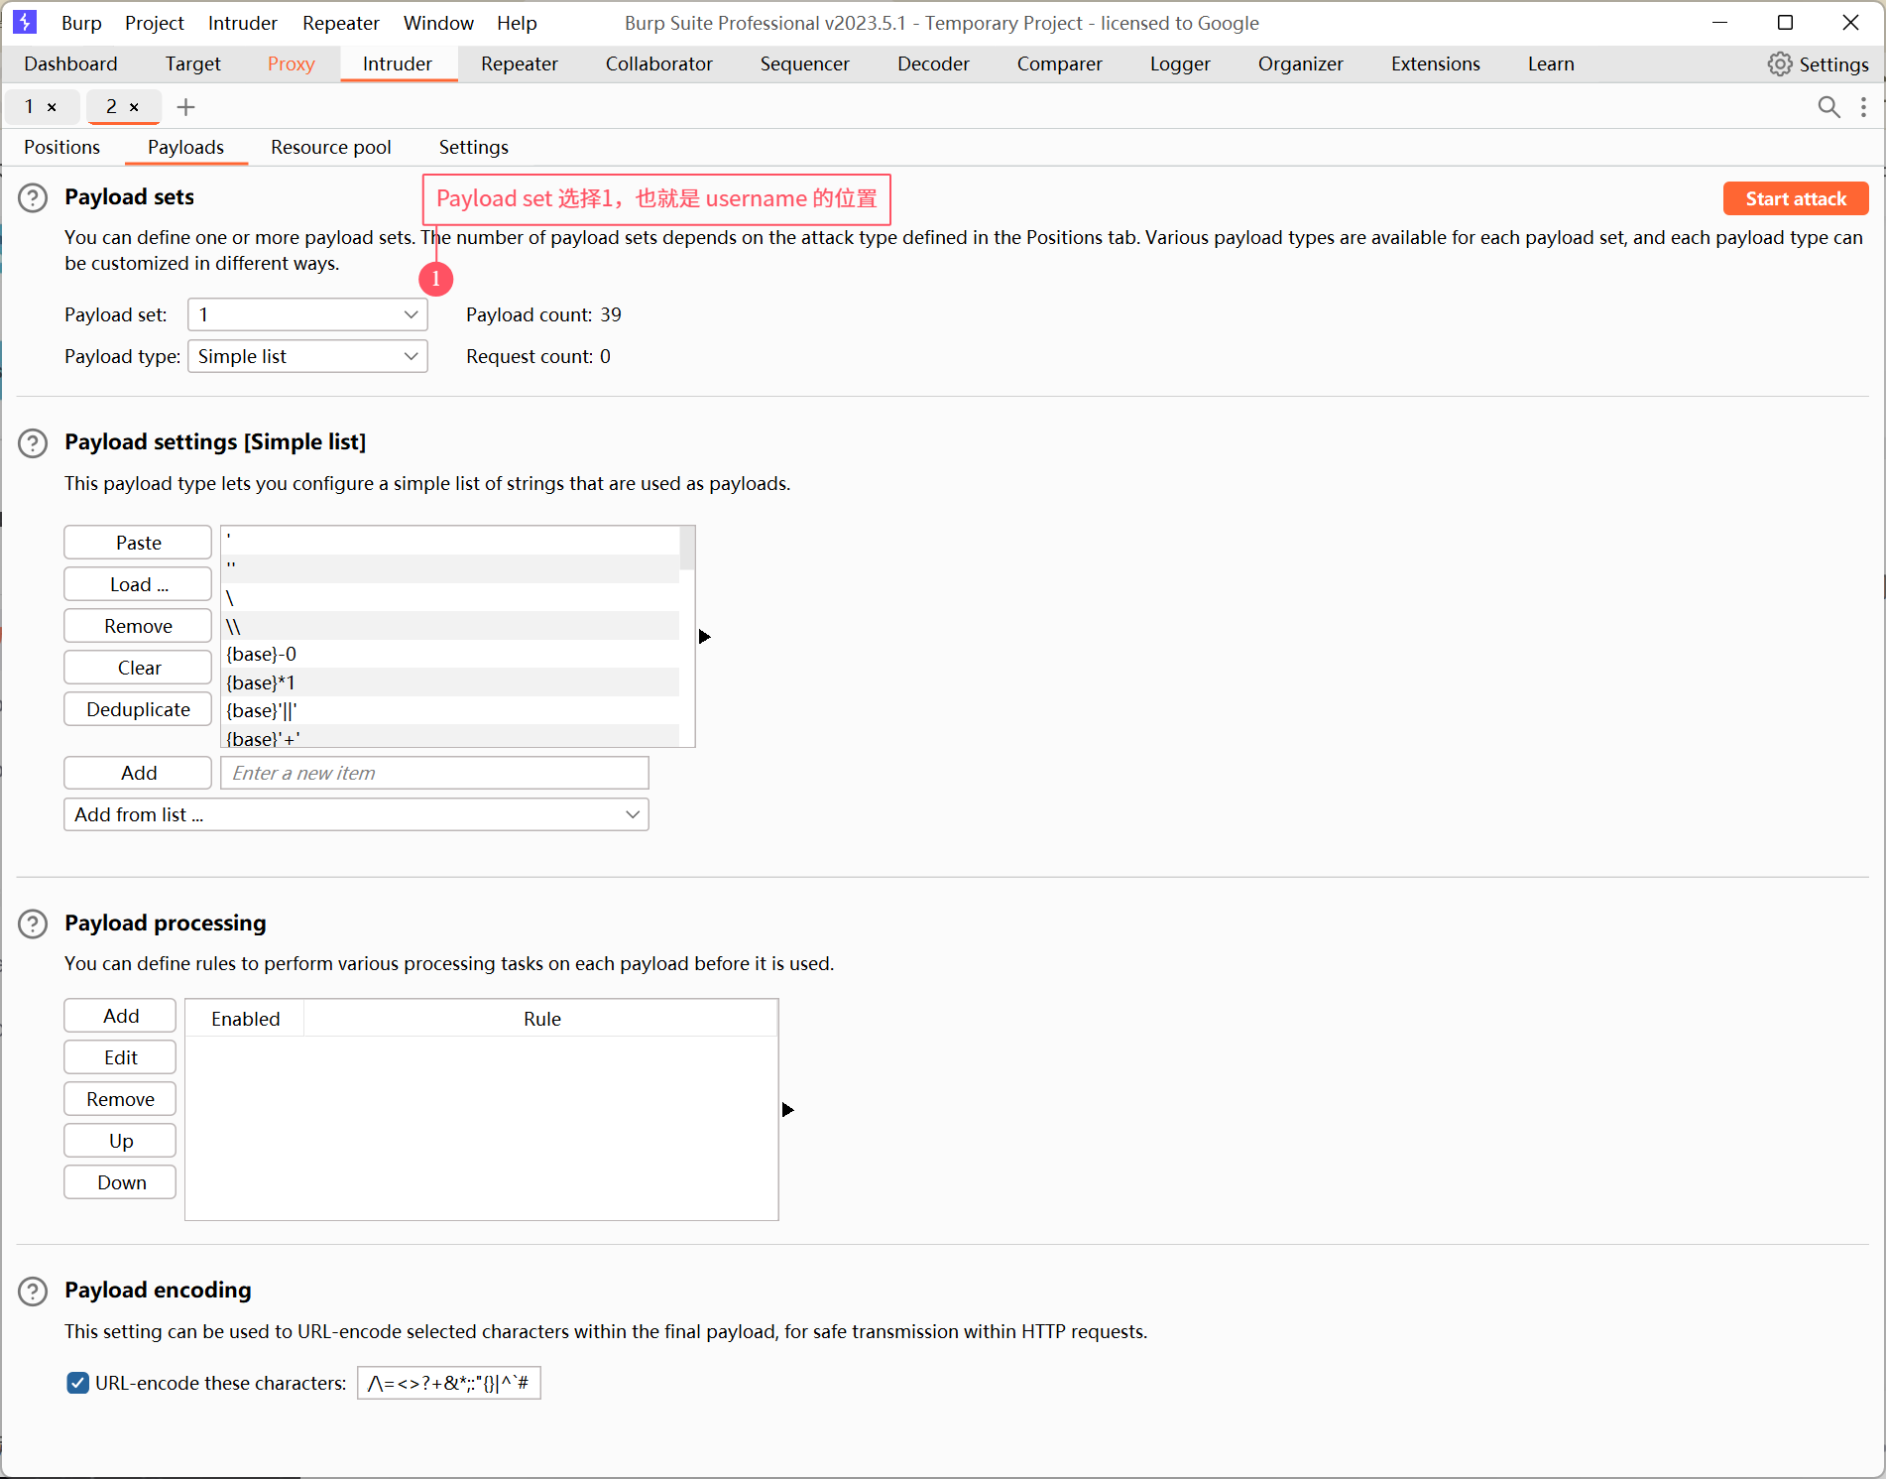Move processing rule Up
This screenshot has height=1479, width=1886.
pos(120,1141)
